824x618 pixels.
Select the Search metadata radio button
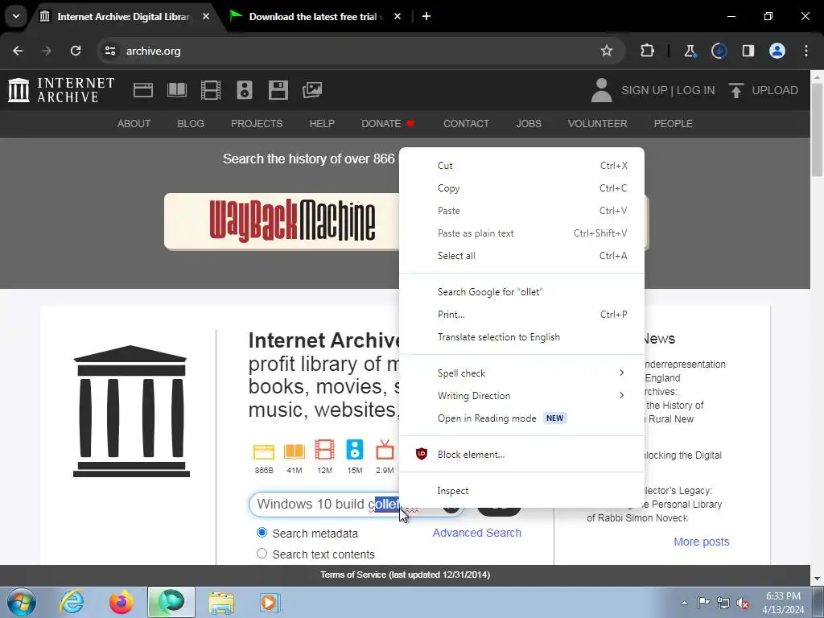(262, 533)
